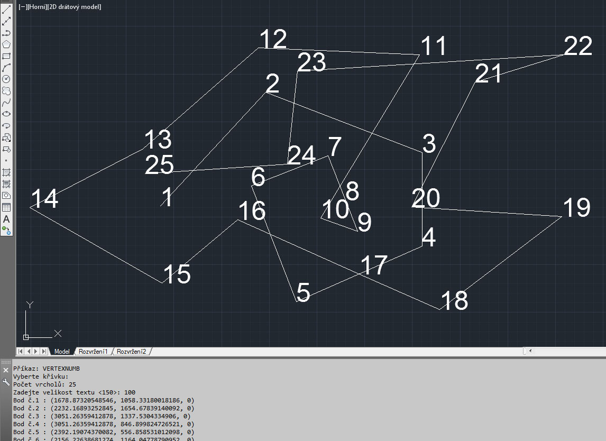Image resolution: width=606 pixels, height=441 pixels.
Task: Choose the Polyline tool
Action: tap(6, 33)
